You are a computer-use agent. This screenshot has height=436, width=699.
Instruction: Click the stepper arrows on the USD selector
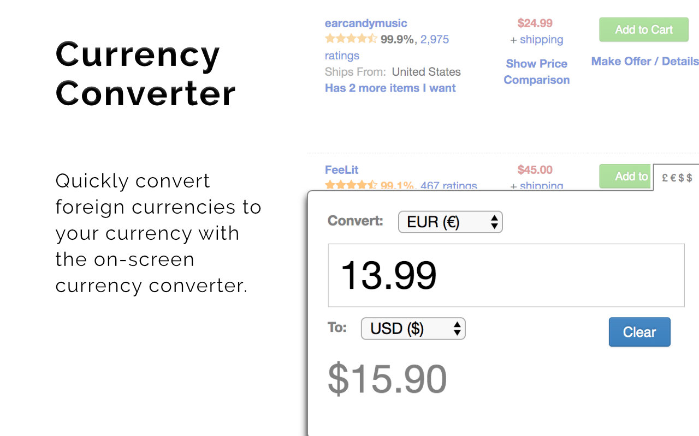[457, 329]
